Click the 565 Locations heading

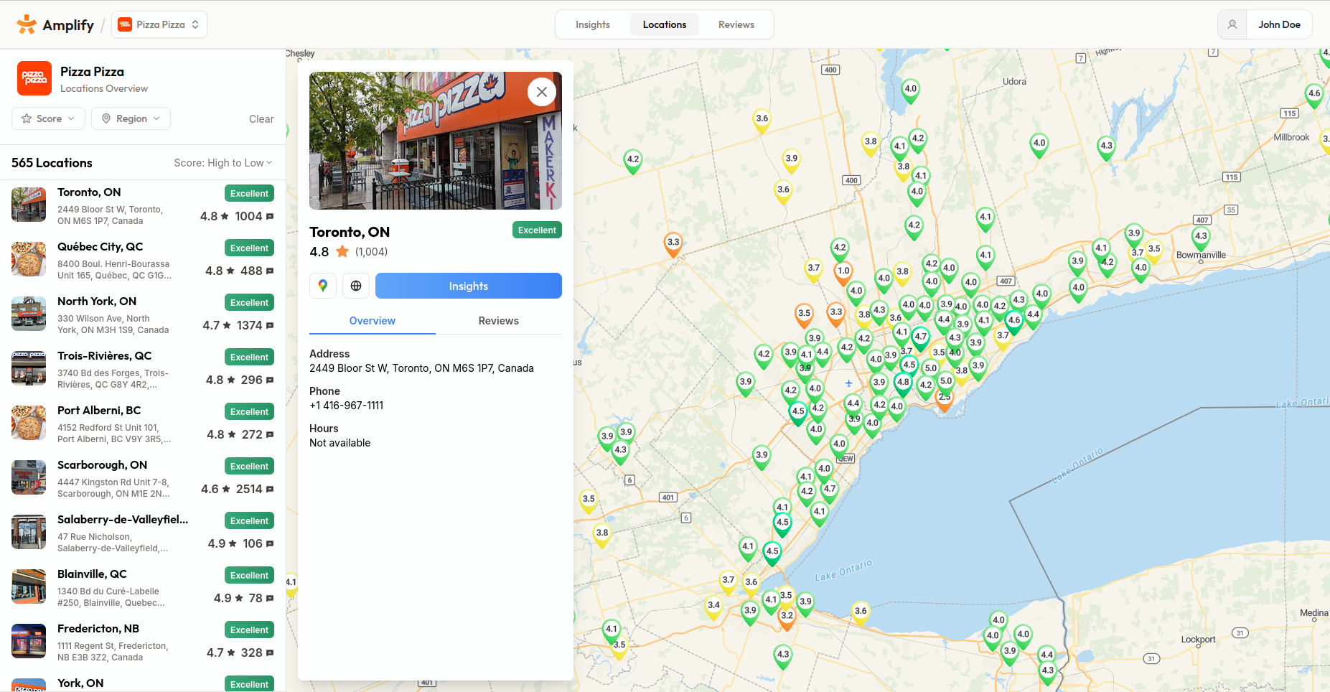(52, 163)
